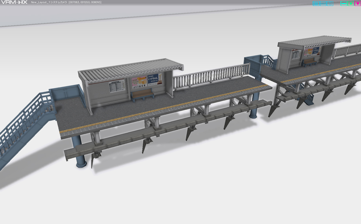The image size is (361, 224).
Task: Open the magenta triangle dropdown icon
Action: (357, 4)
